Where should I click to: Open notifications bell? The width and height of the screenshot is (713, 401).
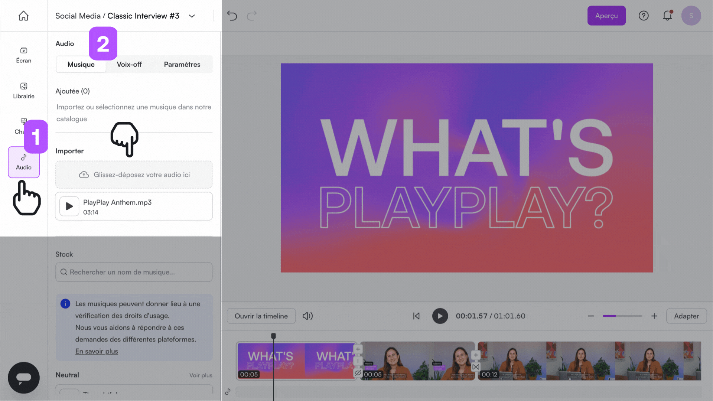[x=667, y=16]
